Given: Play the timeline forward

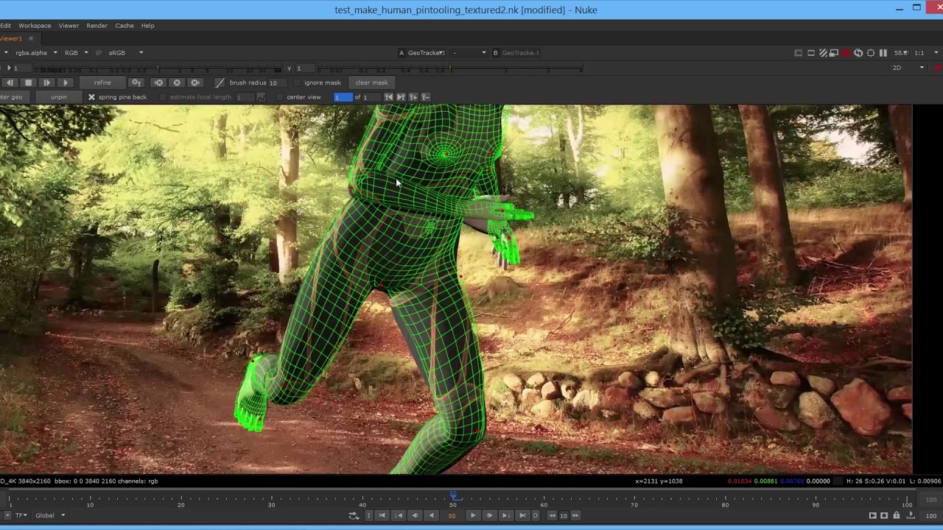Looking at the screenshot, I should tap(473, 515).
